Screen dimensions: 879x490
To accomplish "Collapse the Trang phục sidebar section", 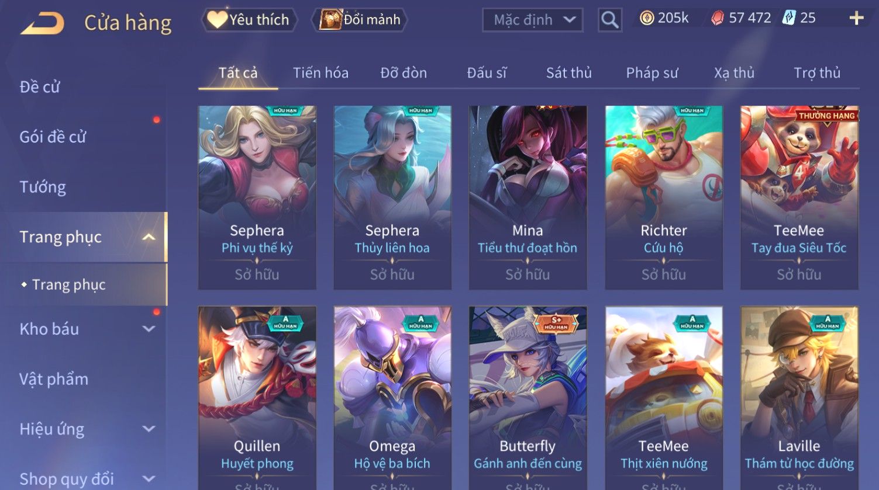I will [149, 237].
